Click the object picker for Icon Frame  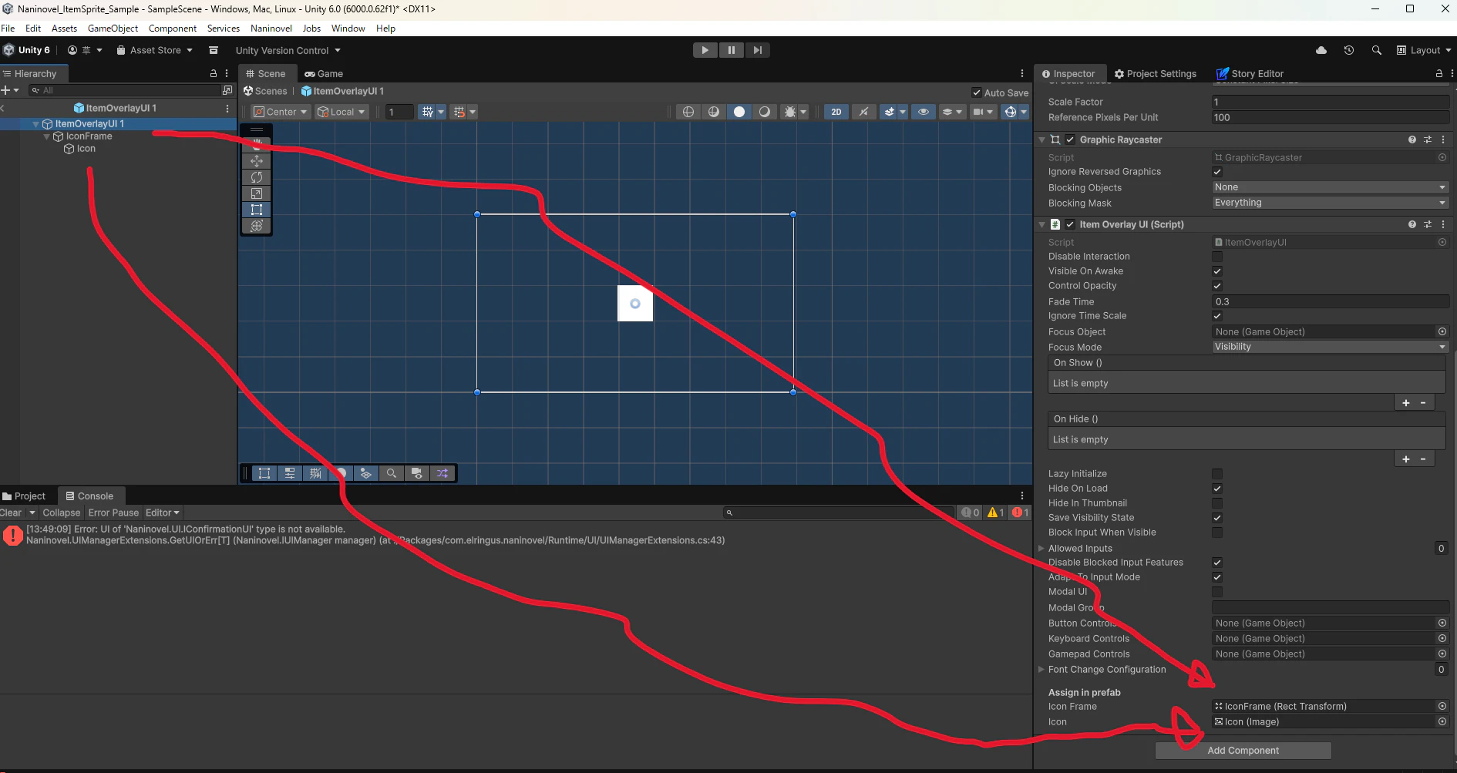tap(1442, 706)
